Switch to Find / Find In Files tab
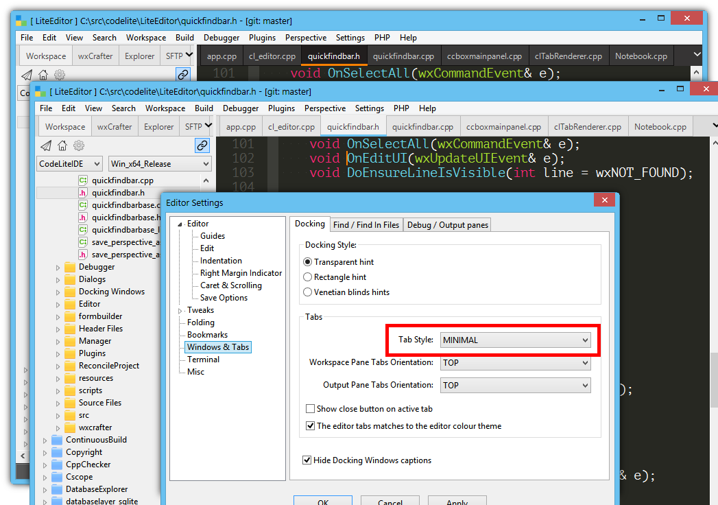This screenshot has width=718, height=505. pyautogui.click(x=366, y=224)
